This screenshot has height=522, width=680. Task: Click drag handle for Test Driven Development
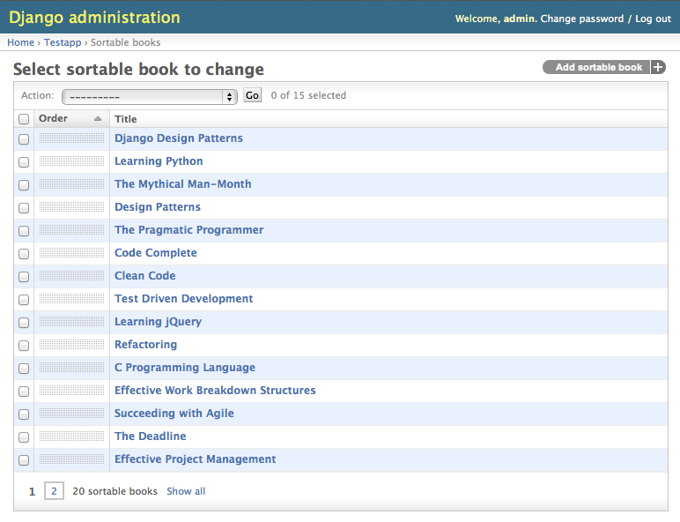click(x=71, y=299)
